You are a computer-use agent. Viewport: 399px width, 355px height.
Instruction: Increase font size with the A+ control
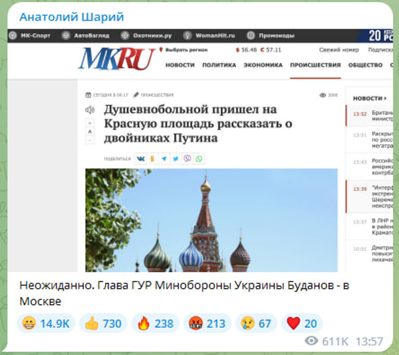click(90, 123)
